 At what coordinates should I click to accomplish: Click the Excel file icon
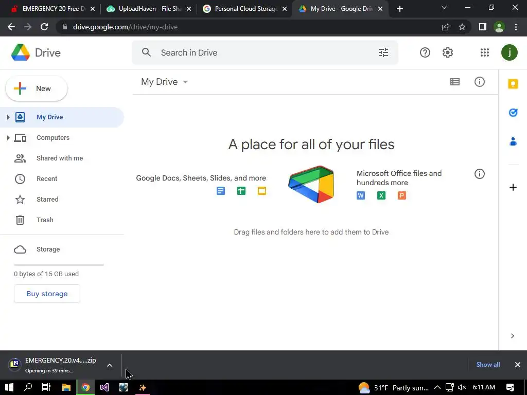(381, 195)
